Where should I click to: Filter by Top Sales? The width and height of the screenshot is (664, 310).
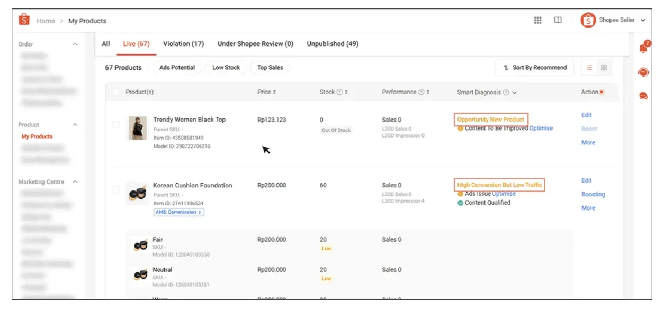tap(270, 68)
